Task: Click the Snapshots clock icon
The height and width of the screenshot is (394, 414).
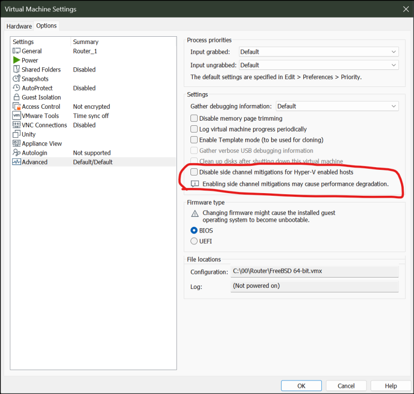Action: [17, 78]
